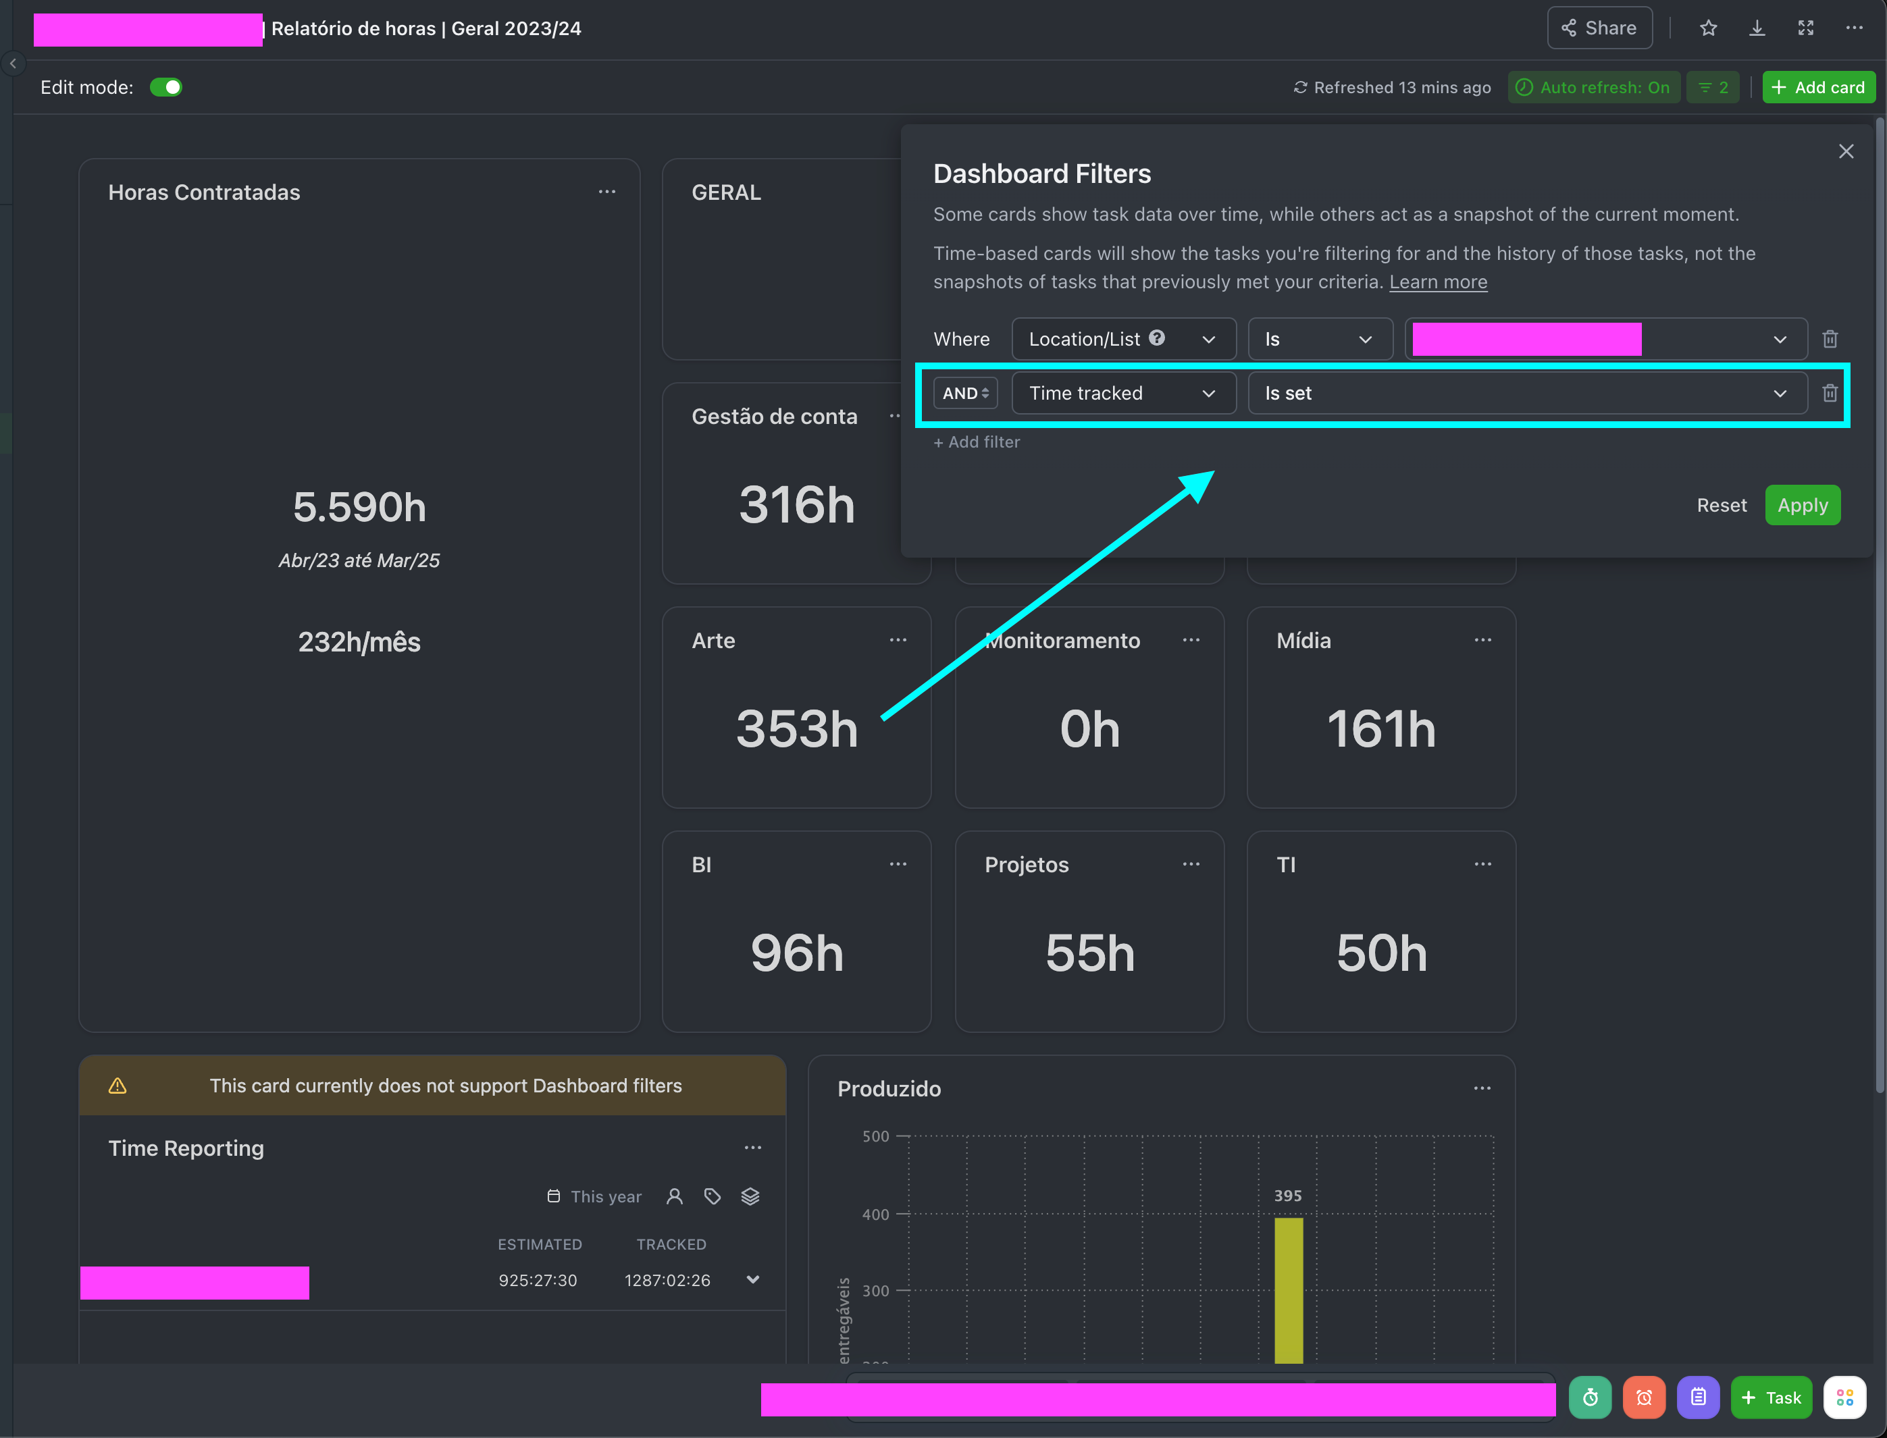The height and width of the screenshot is (1438, 1887).
Task: Open the Learn more link
Action: tap(1439, 282)
